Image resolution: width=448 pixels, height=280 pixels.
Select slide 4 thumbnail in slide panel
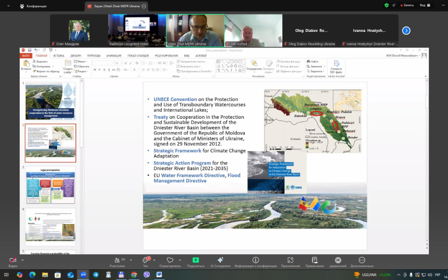coord(50,227)
